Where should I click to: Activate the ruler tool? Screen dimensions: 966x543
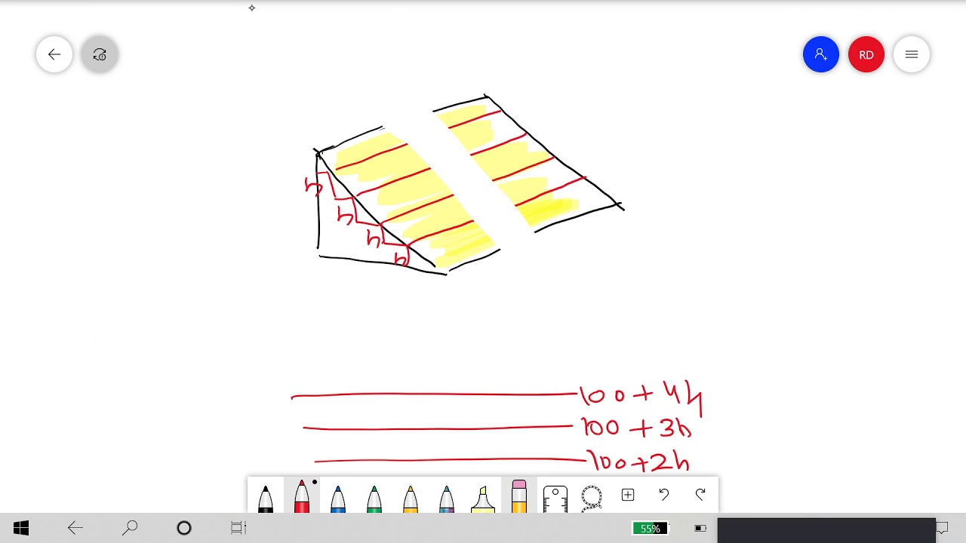point(555,498)
